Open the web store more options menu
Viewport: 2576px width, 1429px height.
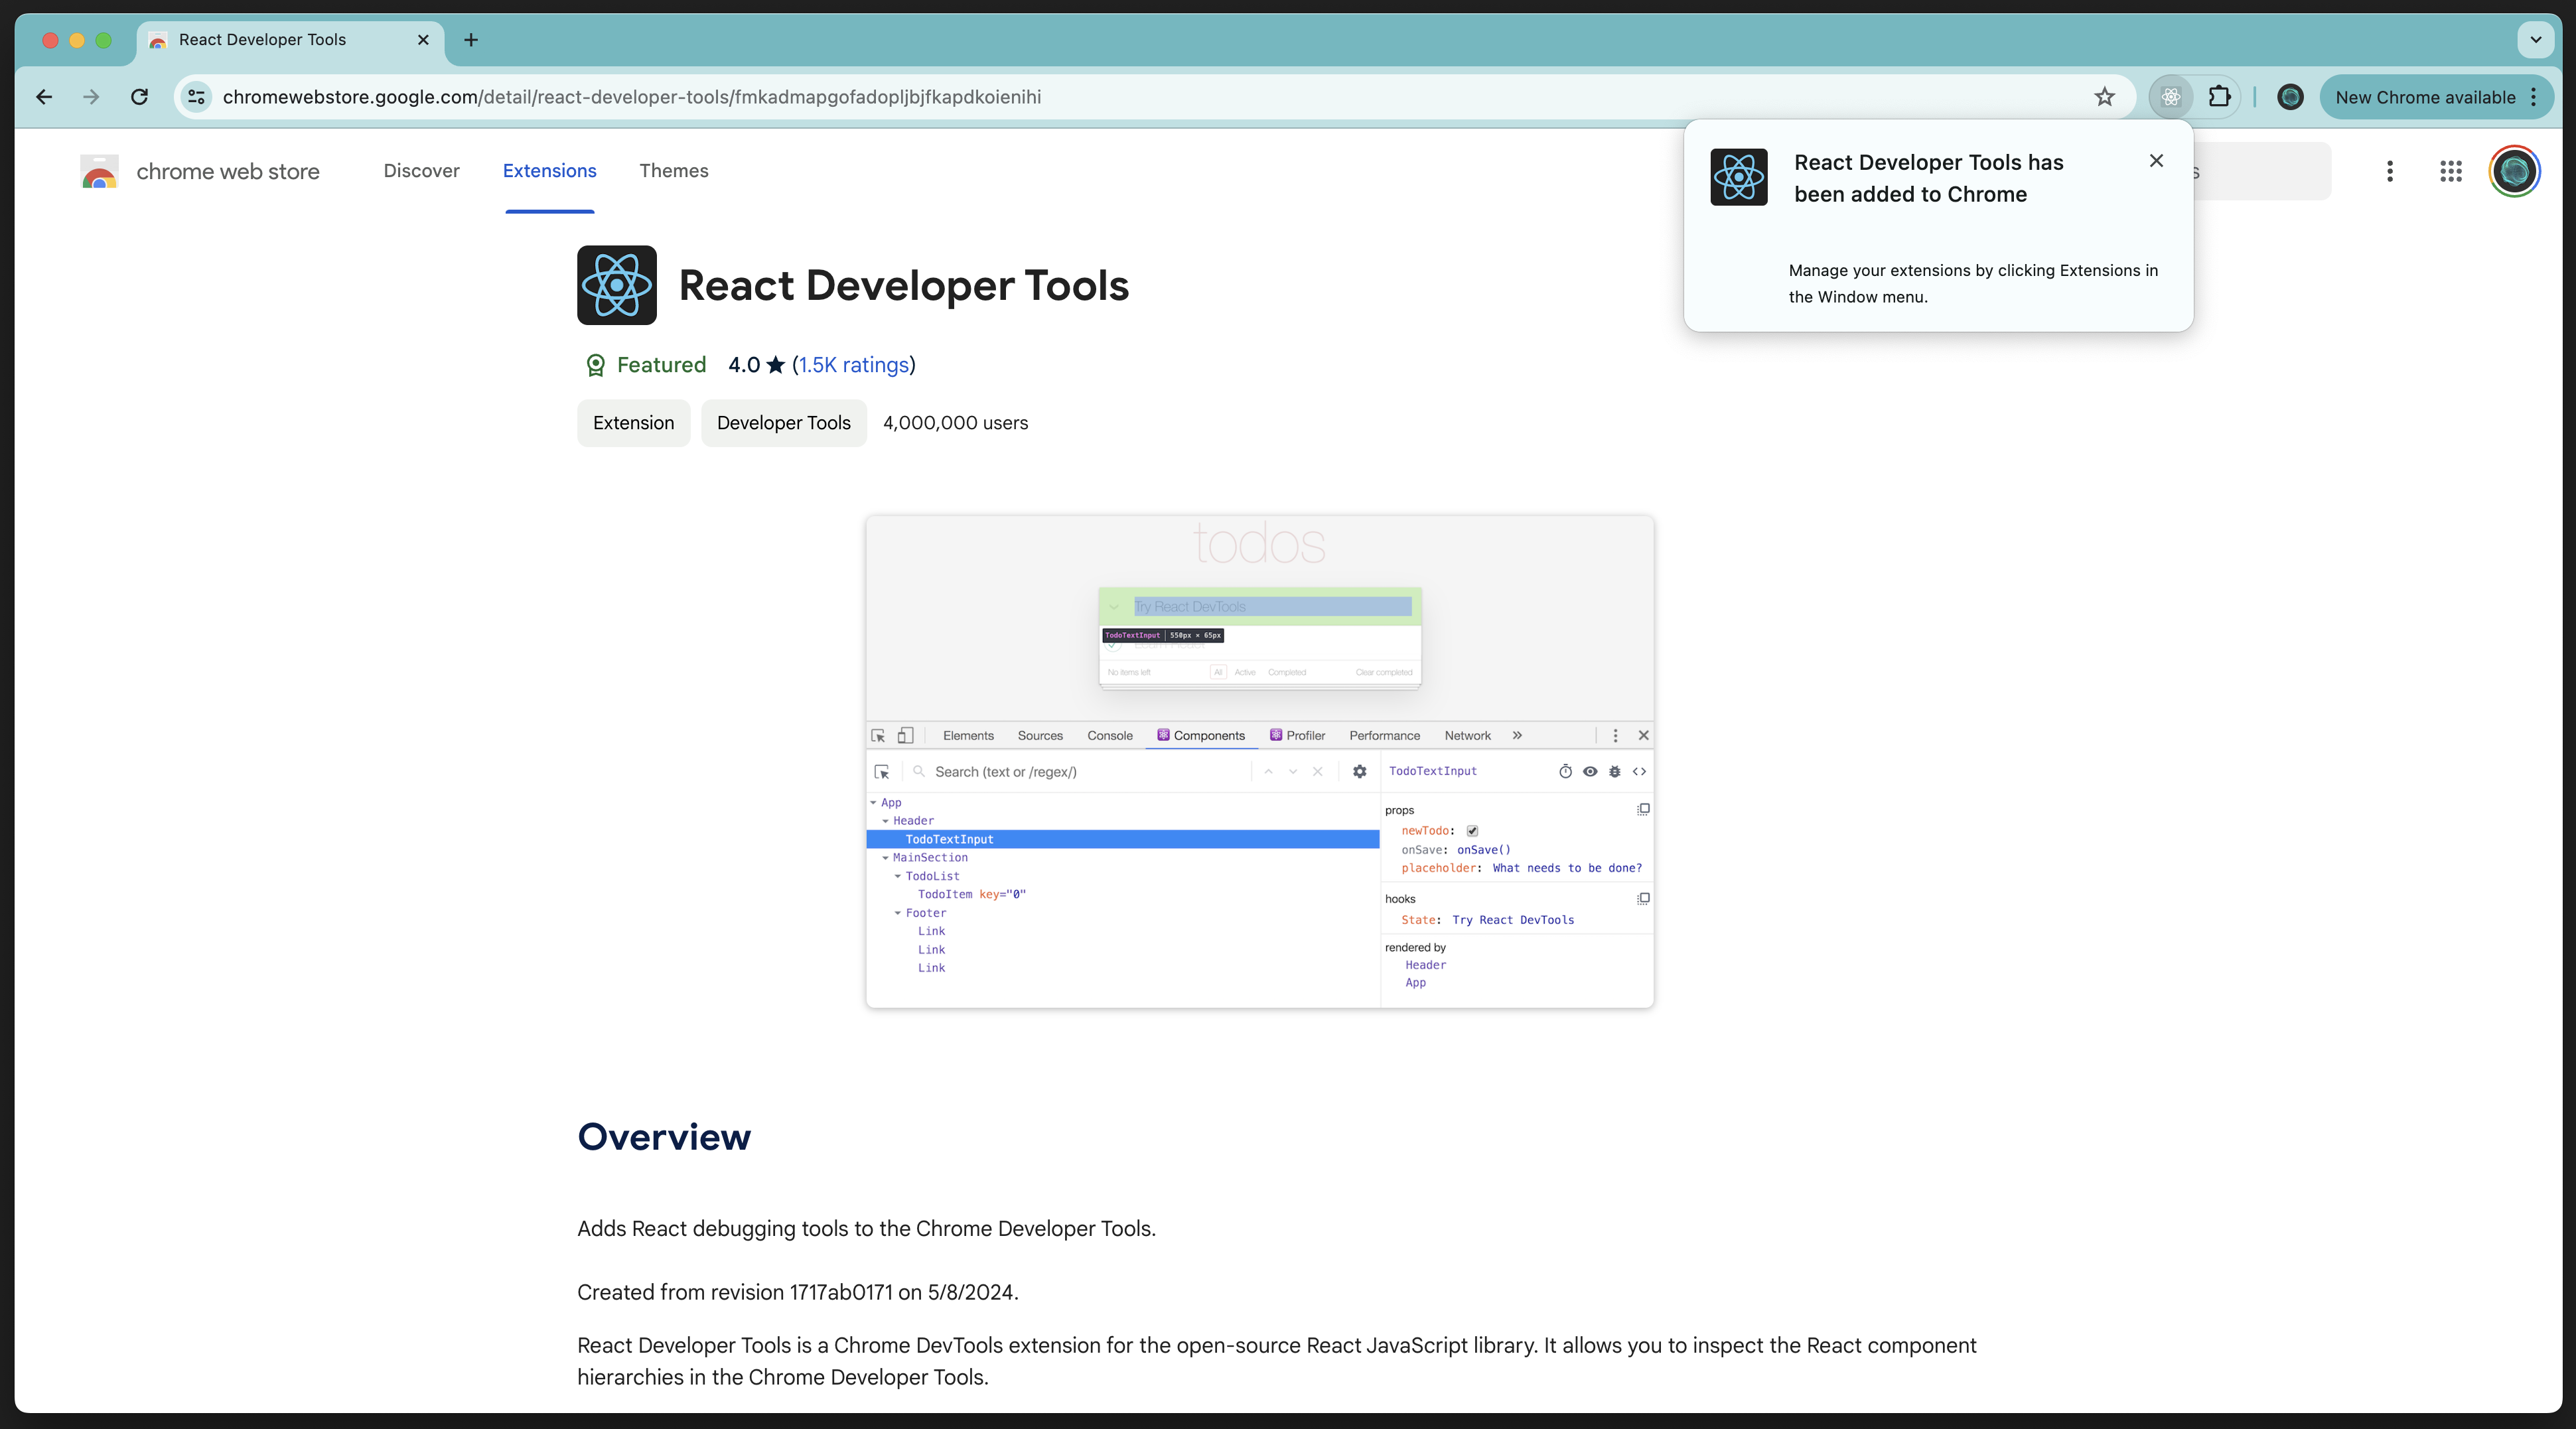[x=2390, y=171]
